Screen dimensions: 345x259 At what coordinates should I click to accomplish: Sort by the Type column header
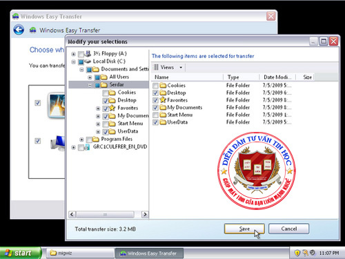pos(241,77)
